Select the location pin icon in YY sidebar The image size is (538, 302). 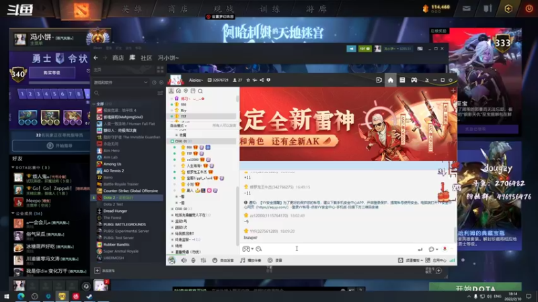(186, 91)
